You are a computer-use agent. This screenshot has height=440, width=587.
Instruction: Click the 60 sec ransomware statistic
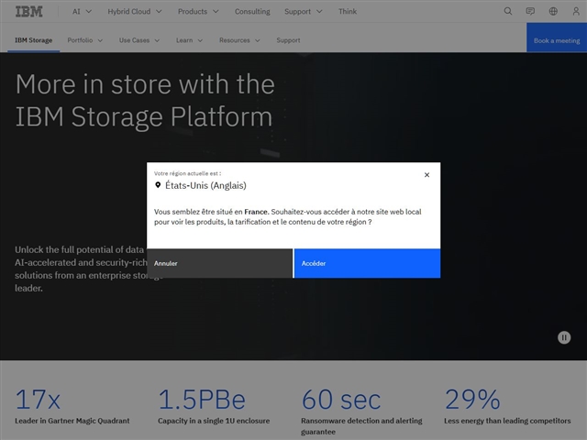(341, 400)
